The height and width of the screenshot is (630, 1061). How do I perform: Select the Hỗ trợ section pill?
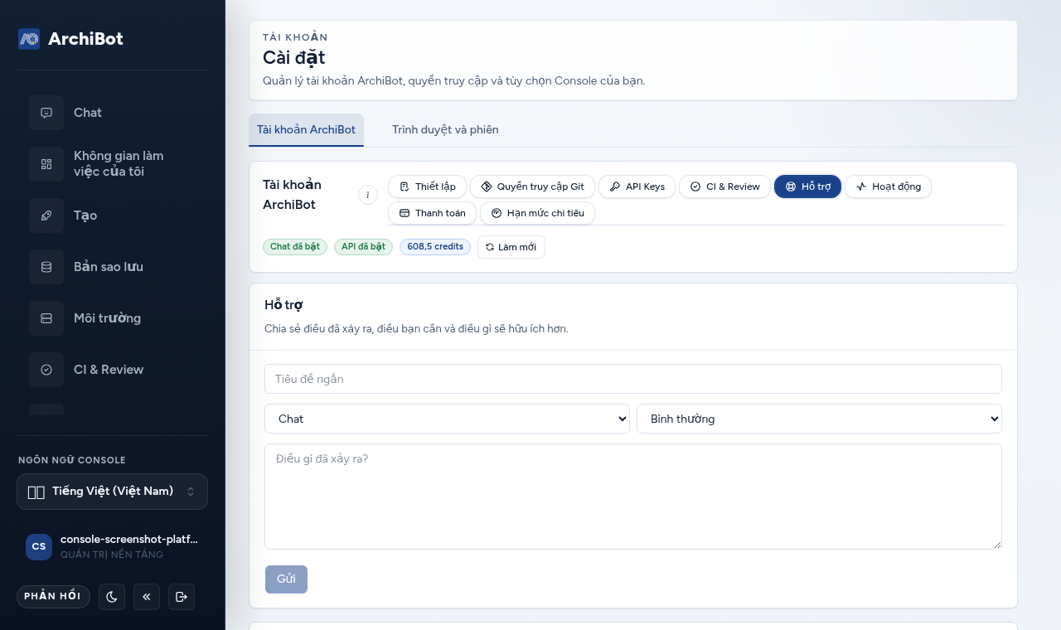[807, 187]
